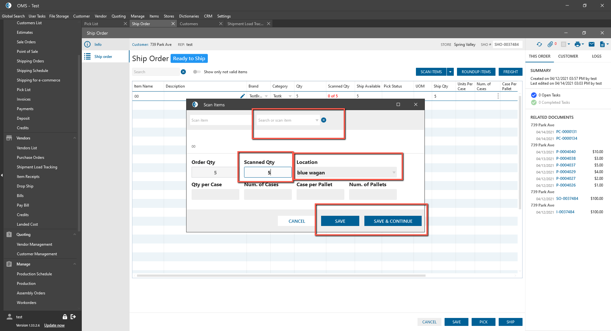Click the Scanned Qty input field

click(x=268, y=173)
